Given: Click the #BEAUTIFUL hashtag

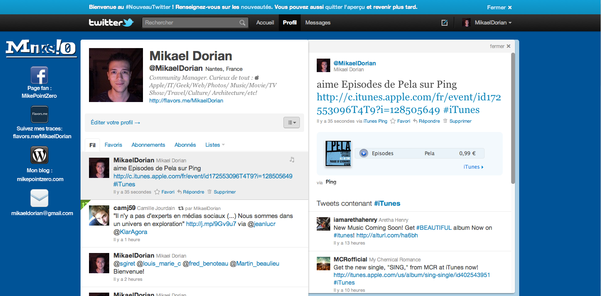Looking at the screenshot, I should [434, 228].
